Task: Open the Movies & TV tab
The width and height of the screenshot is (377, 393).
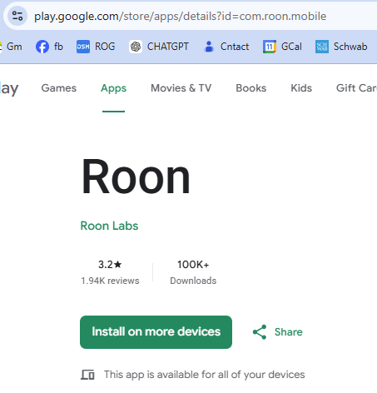Action: [x=181, y=88]
